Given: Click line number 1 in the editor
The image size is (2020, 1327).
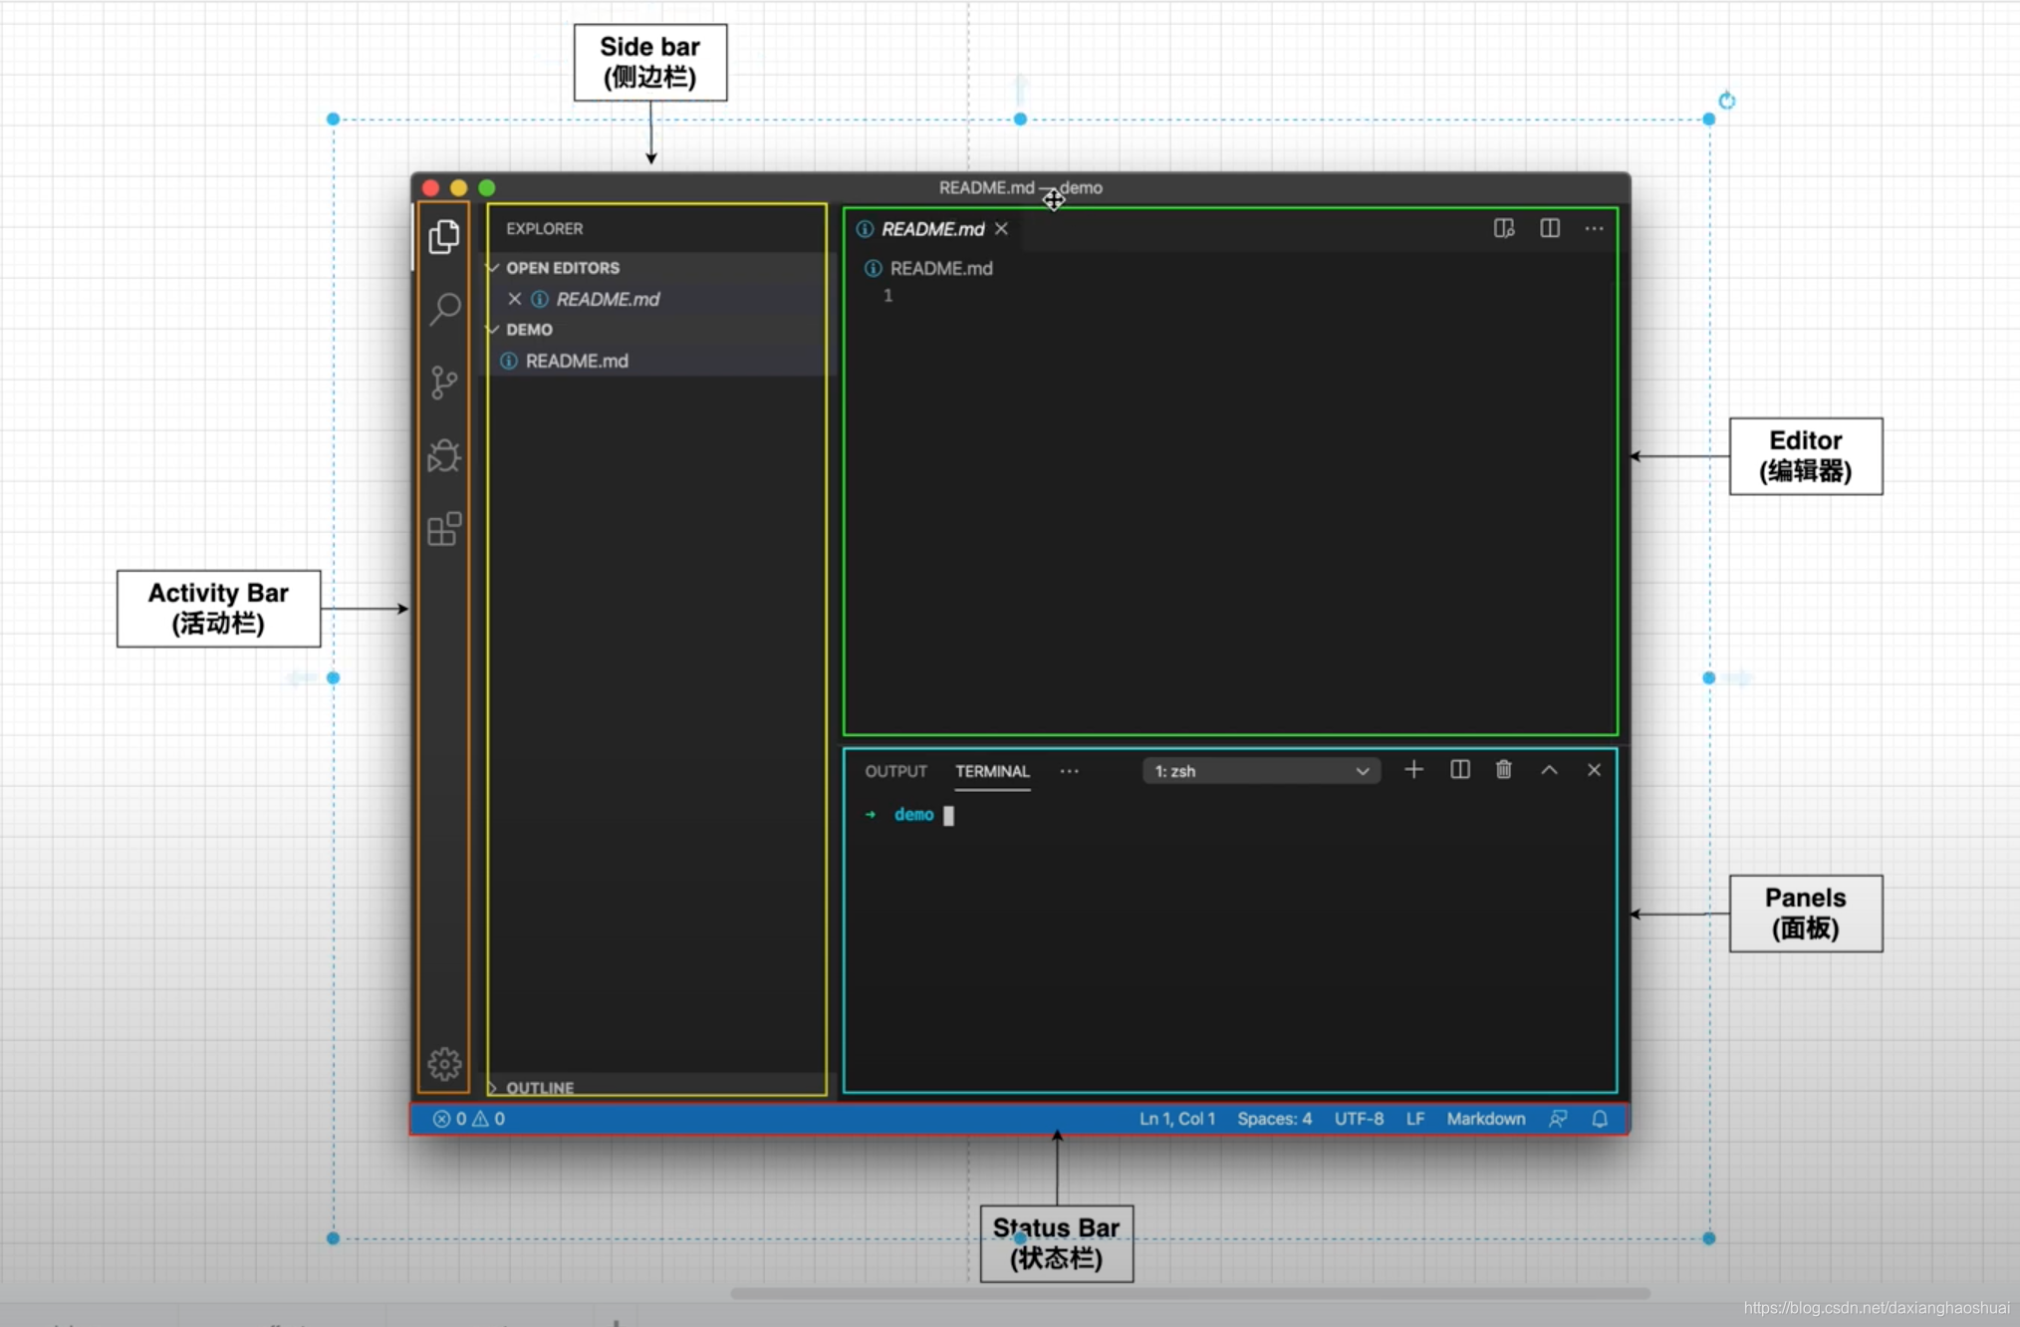Looking at the screenshot, I should (x=887, y=296).
